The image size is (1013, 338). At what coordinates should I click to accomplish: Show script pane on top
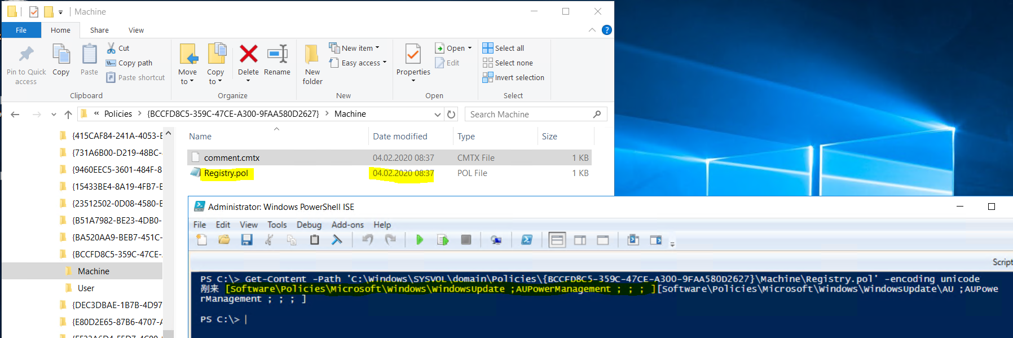557,240
